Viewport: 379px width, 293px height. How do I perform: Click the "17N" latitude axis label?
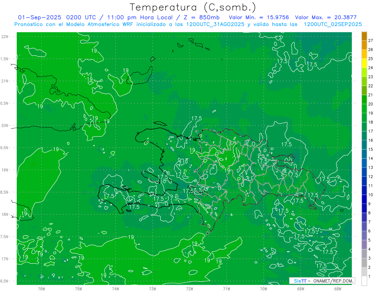(x=5, y=259)
